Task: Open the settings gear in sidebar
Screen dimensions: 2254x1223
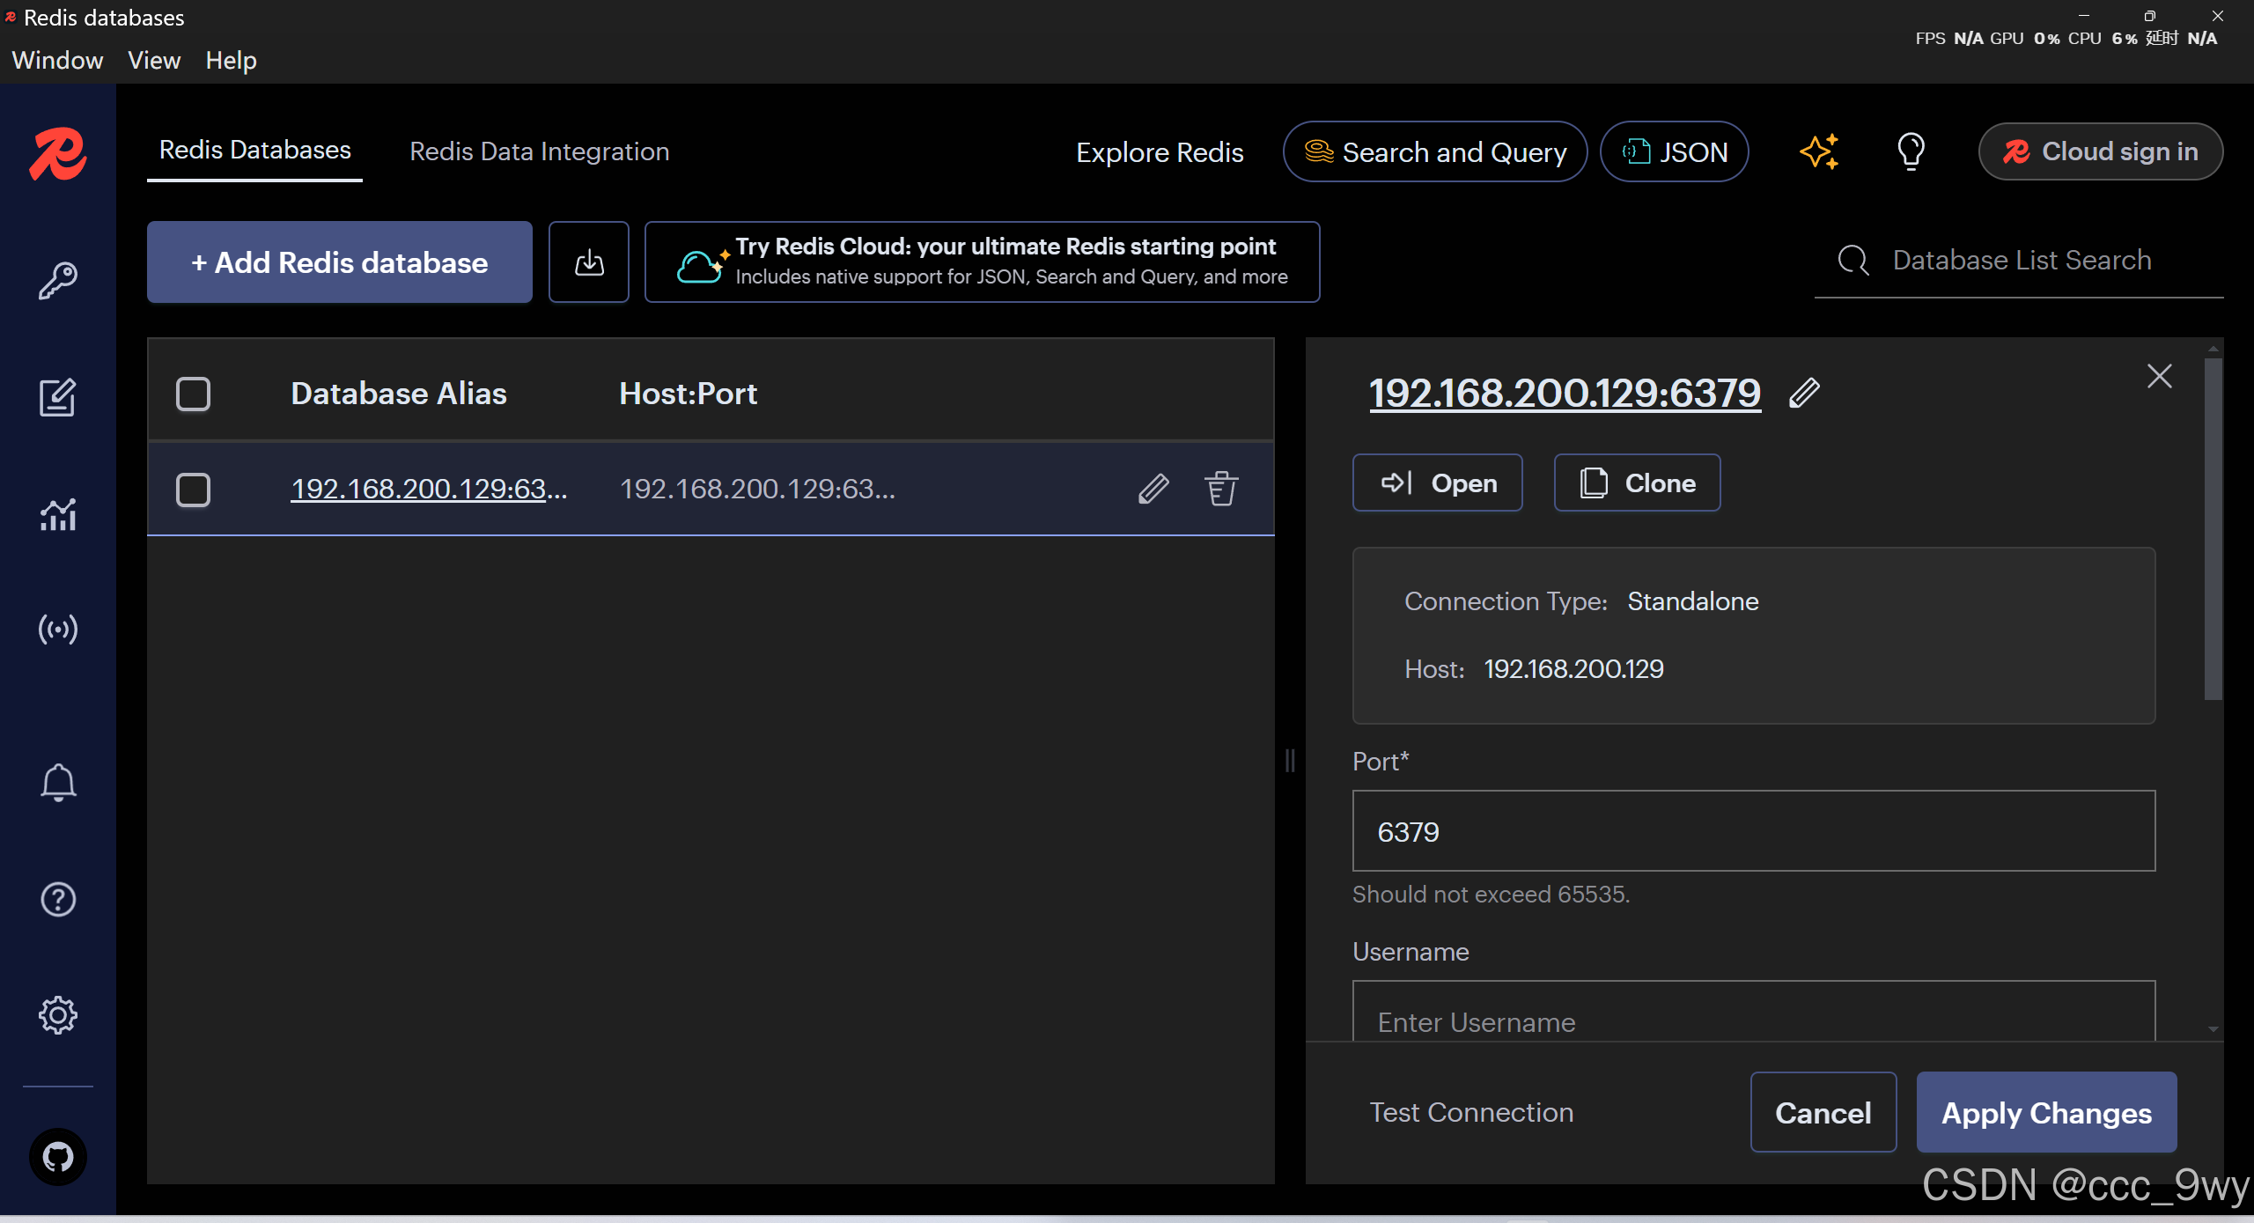Action: pos(58,1015)
